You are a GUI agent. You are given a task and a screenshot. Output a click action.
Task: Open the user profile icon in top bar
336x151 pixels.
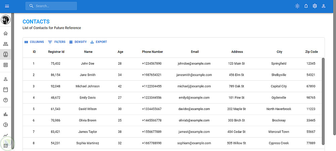coord(324,6)
